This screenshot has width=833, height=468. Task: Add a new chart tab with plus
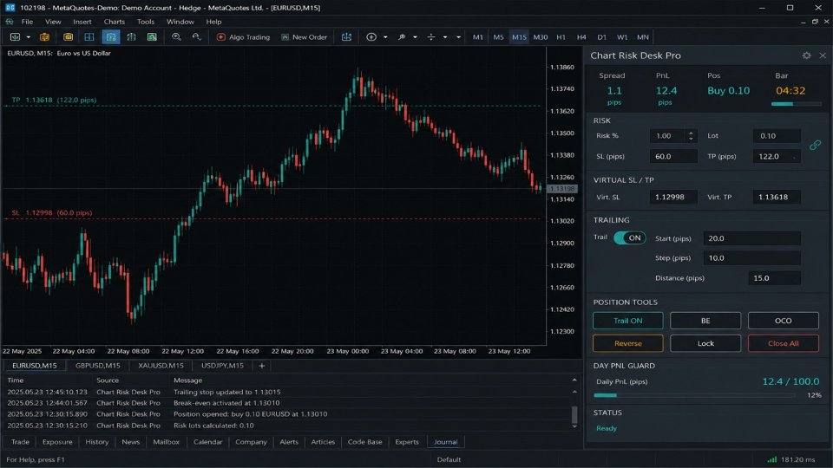coord(261,366)
